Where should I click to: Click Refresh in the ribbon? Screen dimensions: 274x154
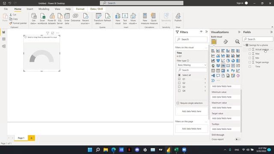coord(107,18)
